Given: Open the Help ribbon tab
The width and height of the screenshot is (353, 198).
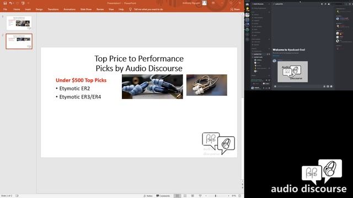Looking at the screenshot, I should (121, 9).
